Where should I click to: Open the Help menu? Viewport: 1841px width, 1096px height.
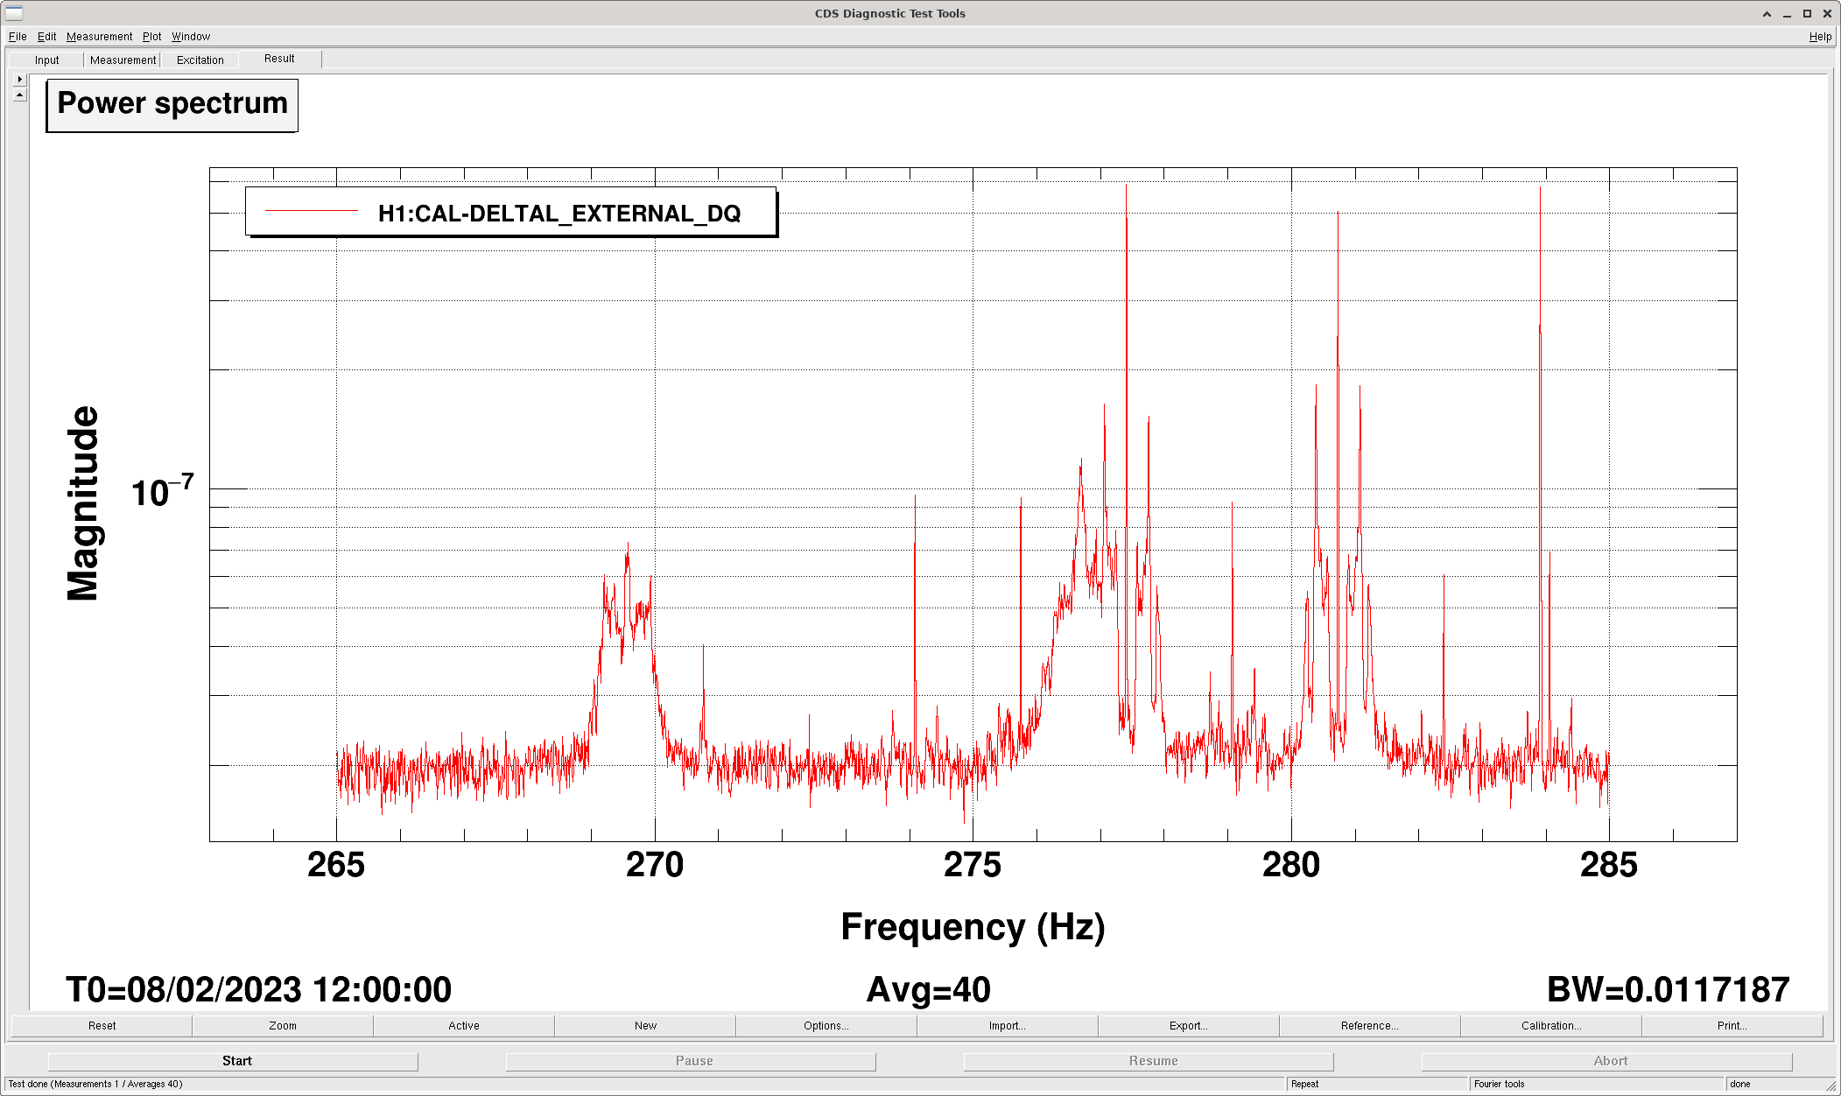point(1820,37)
